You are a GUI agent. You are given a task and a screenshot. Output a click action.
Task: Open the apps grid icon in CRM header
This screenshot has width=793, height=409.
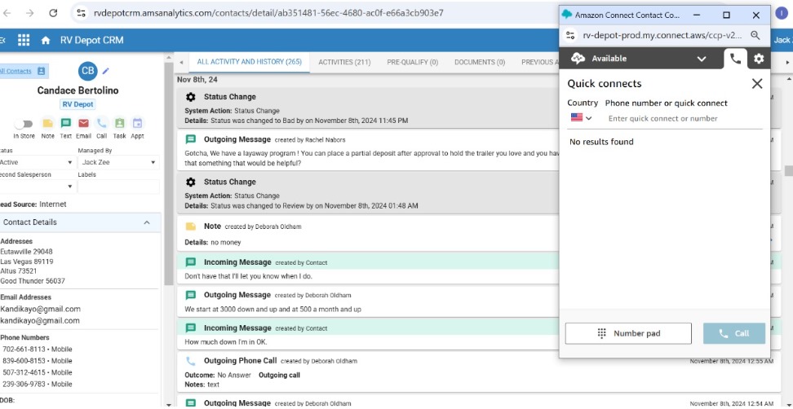pyautogui.click(x=24, y=40)
